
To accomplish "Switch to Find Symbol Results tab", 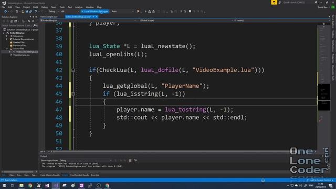I will point(80,175).
